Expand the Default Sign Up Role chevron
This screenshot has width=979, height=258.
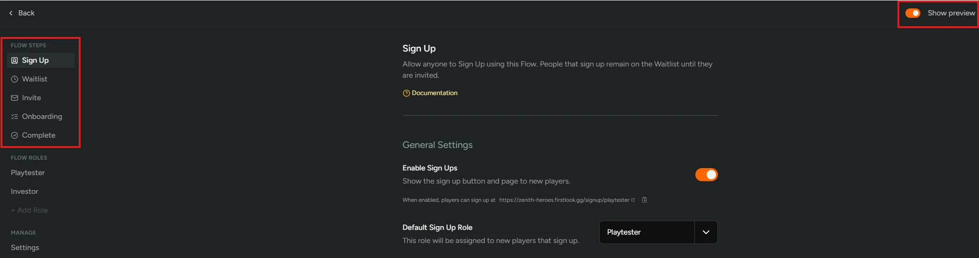point(706,232)
